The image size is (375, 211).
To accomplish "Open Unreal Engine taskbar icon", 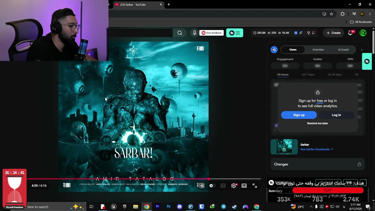I will [114, 207].
